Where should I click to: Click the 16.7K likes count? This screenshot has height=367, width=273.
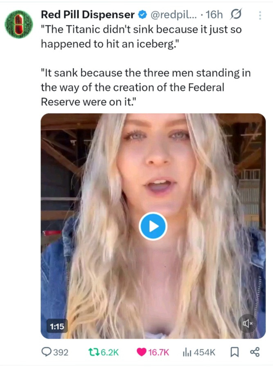tap(158, 352)
